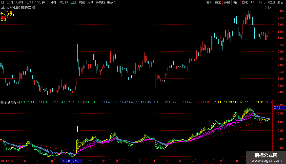Open the 多周期 multi-period view
Viewport: 286px width, 164px height.
[100, 2]
